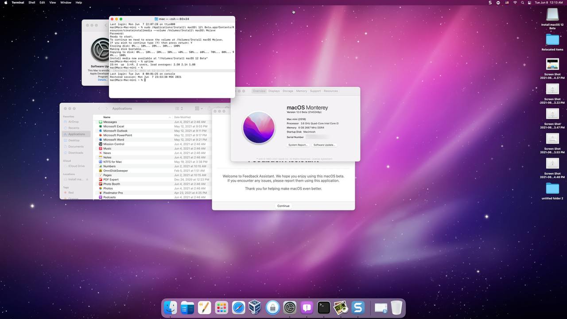
Task: Select Documents in Finder sidebar
Action: point(77,147)
